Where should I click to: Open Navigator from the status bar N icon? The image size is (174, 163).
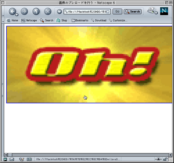(x=5, y=159)
